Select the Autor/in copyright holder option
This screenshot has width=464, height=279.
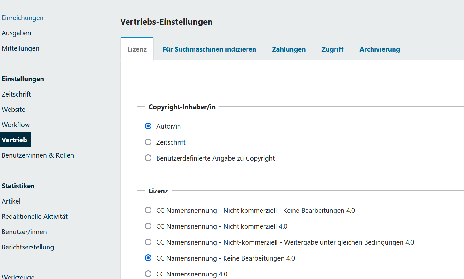pyautogui.click(x=148, y=126)
